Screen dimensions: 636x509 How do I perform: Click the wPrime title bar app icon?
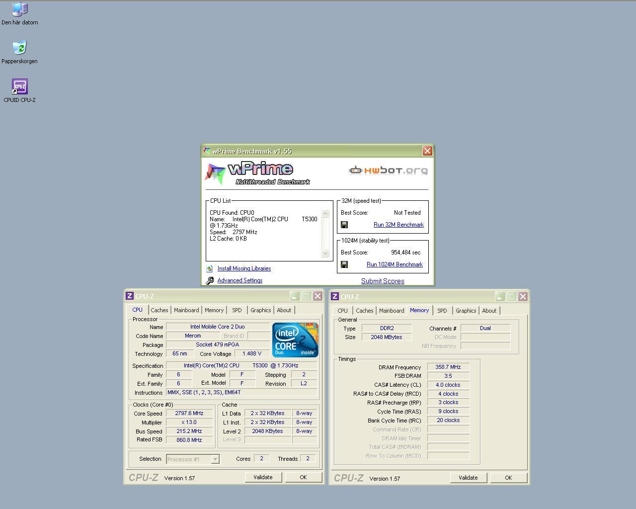[x=207, y=151]
